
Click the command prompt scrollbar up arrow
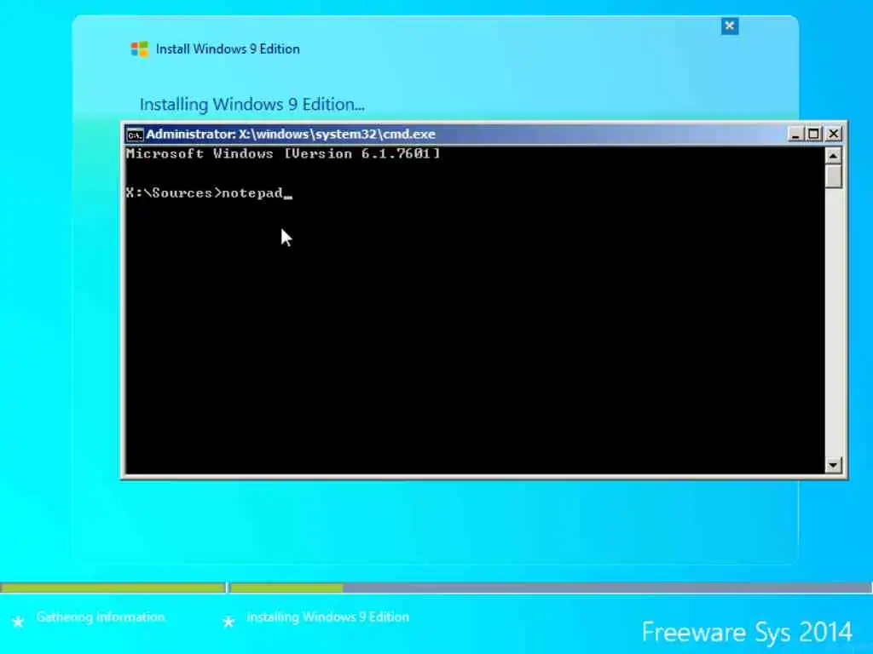point(833,156)
